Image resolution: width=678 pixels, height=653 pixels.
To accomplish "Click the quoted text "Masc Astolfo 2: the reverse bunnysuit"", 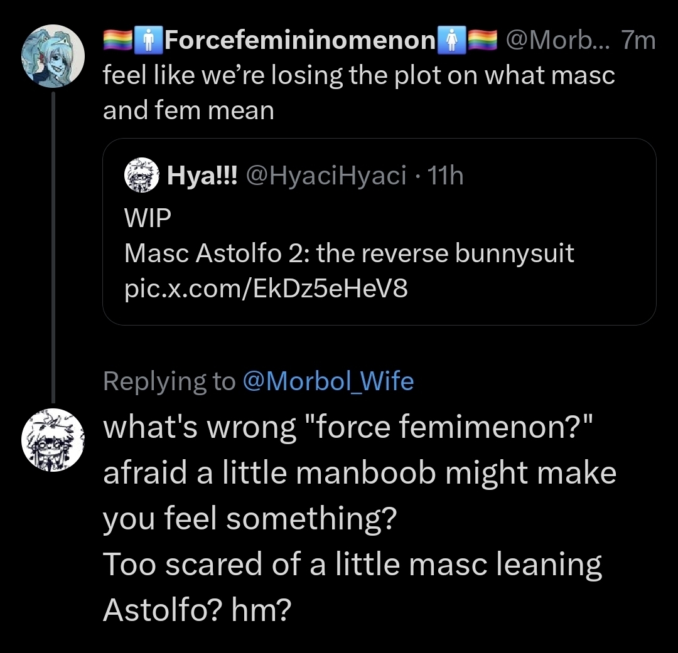I will pyautogui.click(x=349, y=253).
